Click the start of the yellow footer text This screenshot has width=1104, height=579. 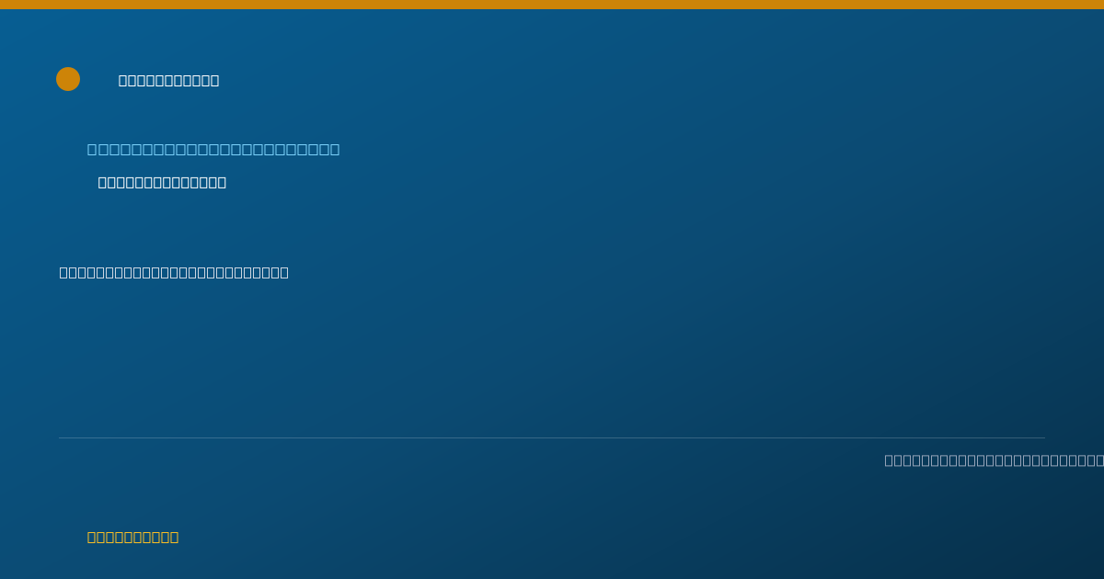point(92,538)
